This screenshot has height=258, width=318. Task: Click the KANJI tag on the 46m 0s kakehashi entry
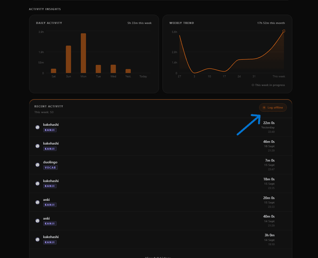pyautogui.click(x=50, y=149)
